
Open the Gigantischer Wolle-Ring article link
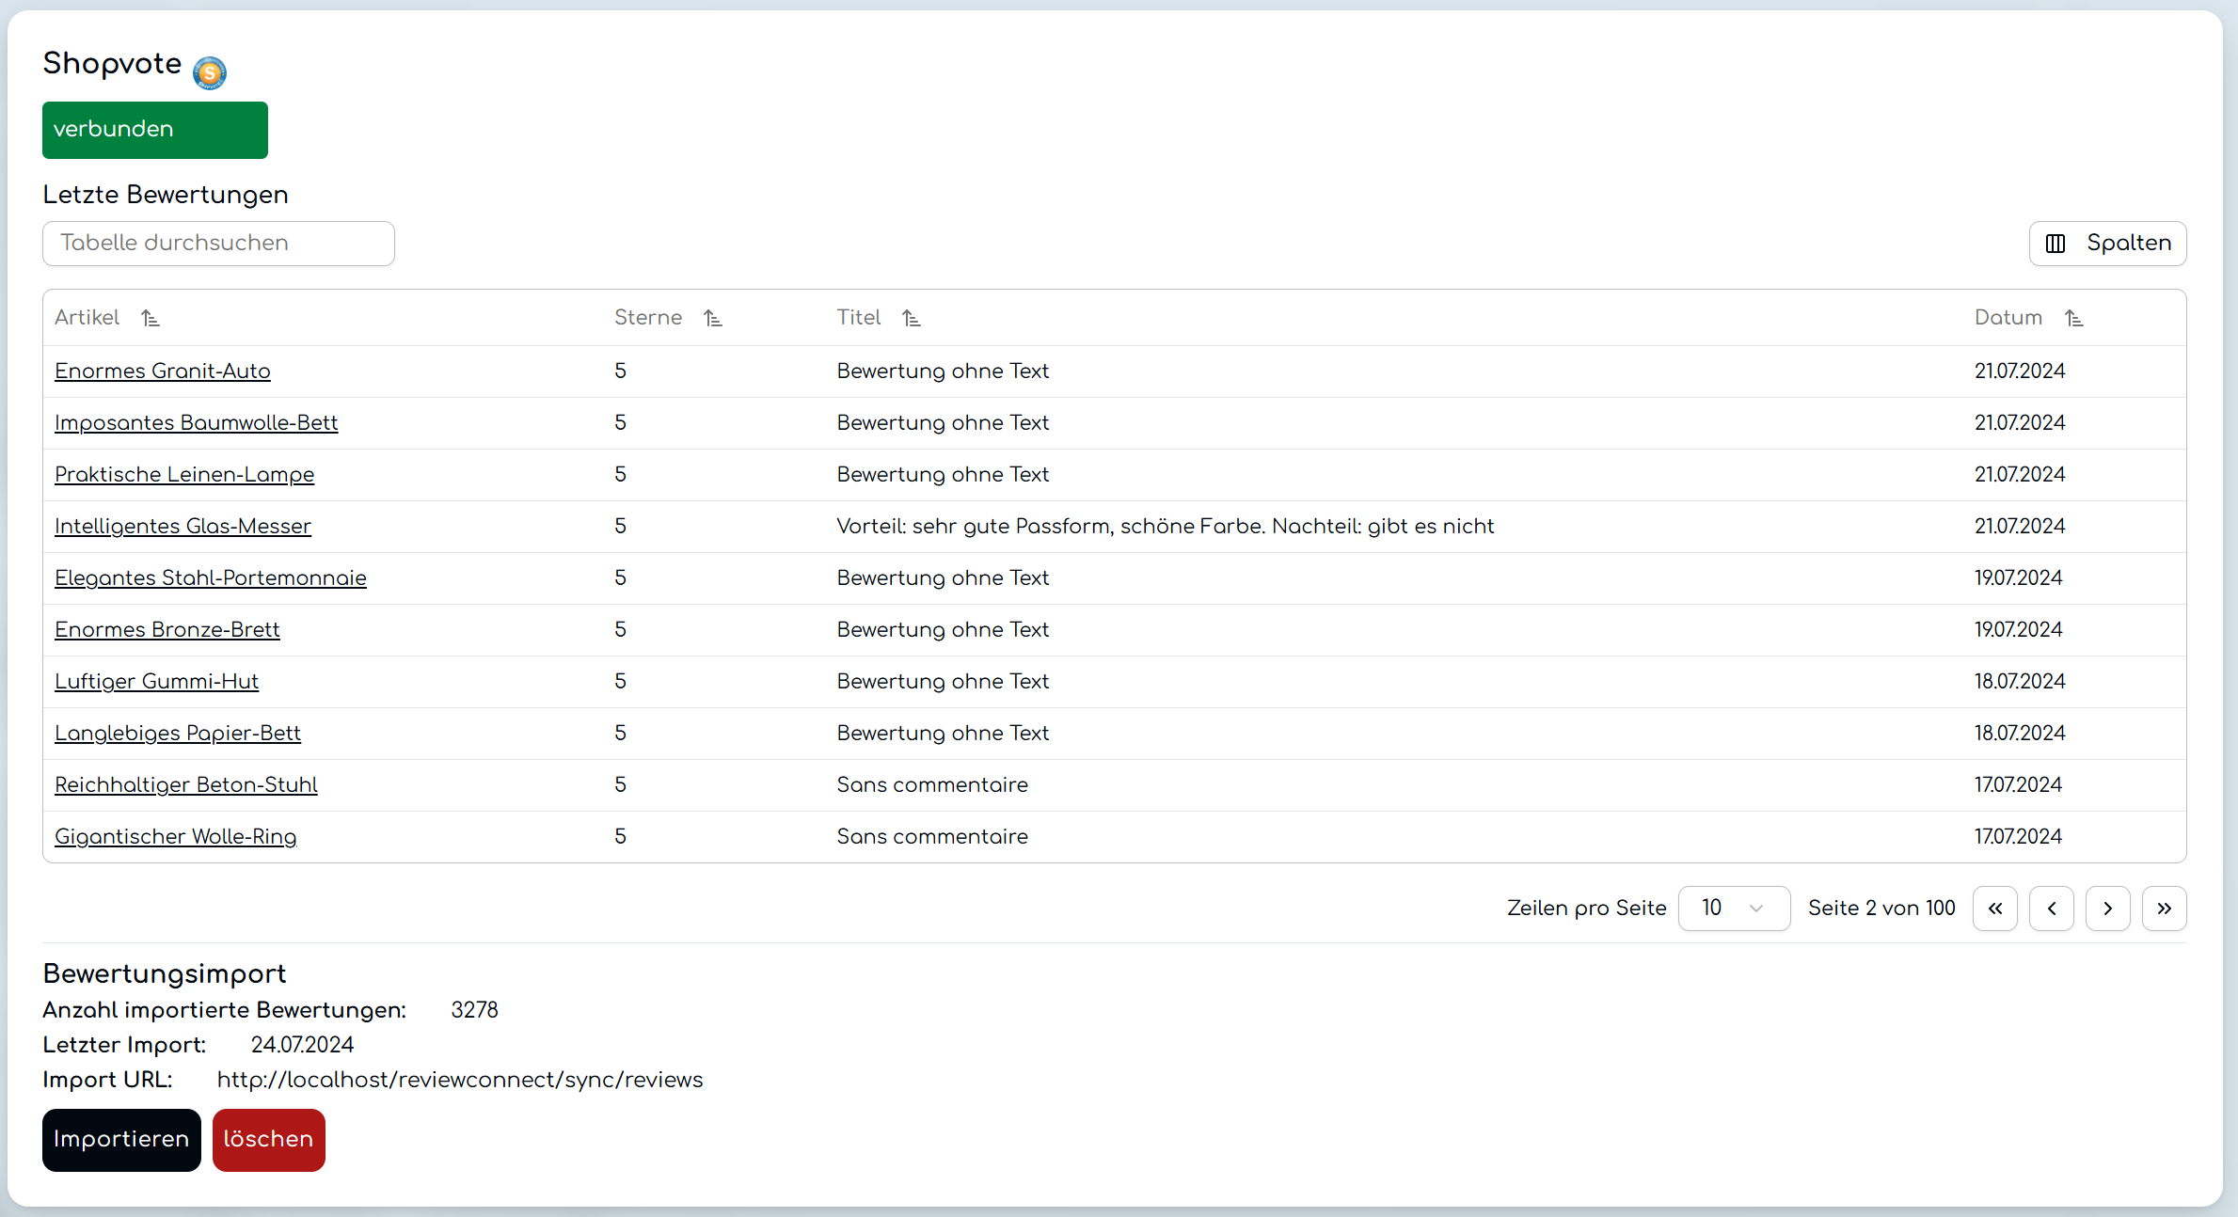click(175, 837)
